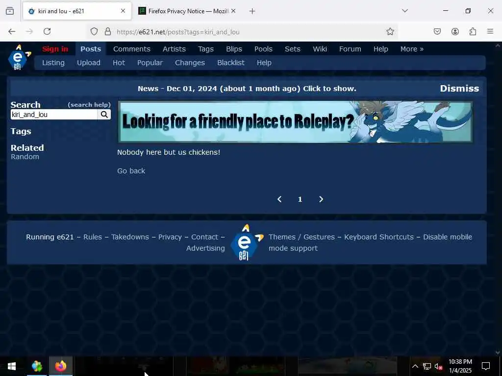Reload the current page
The height and width of the screenshot is (376, 502).
pos(47,31)
